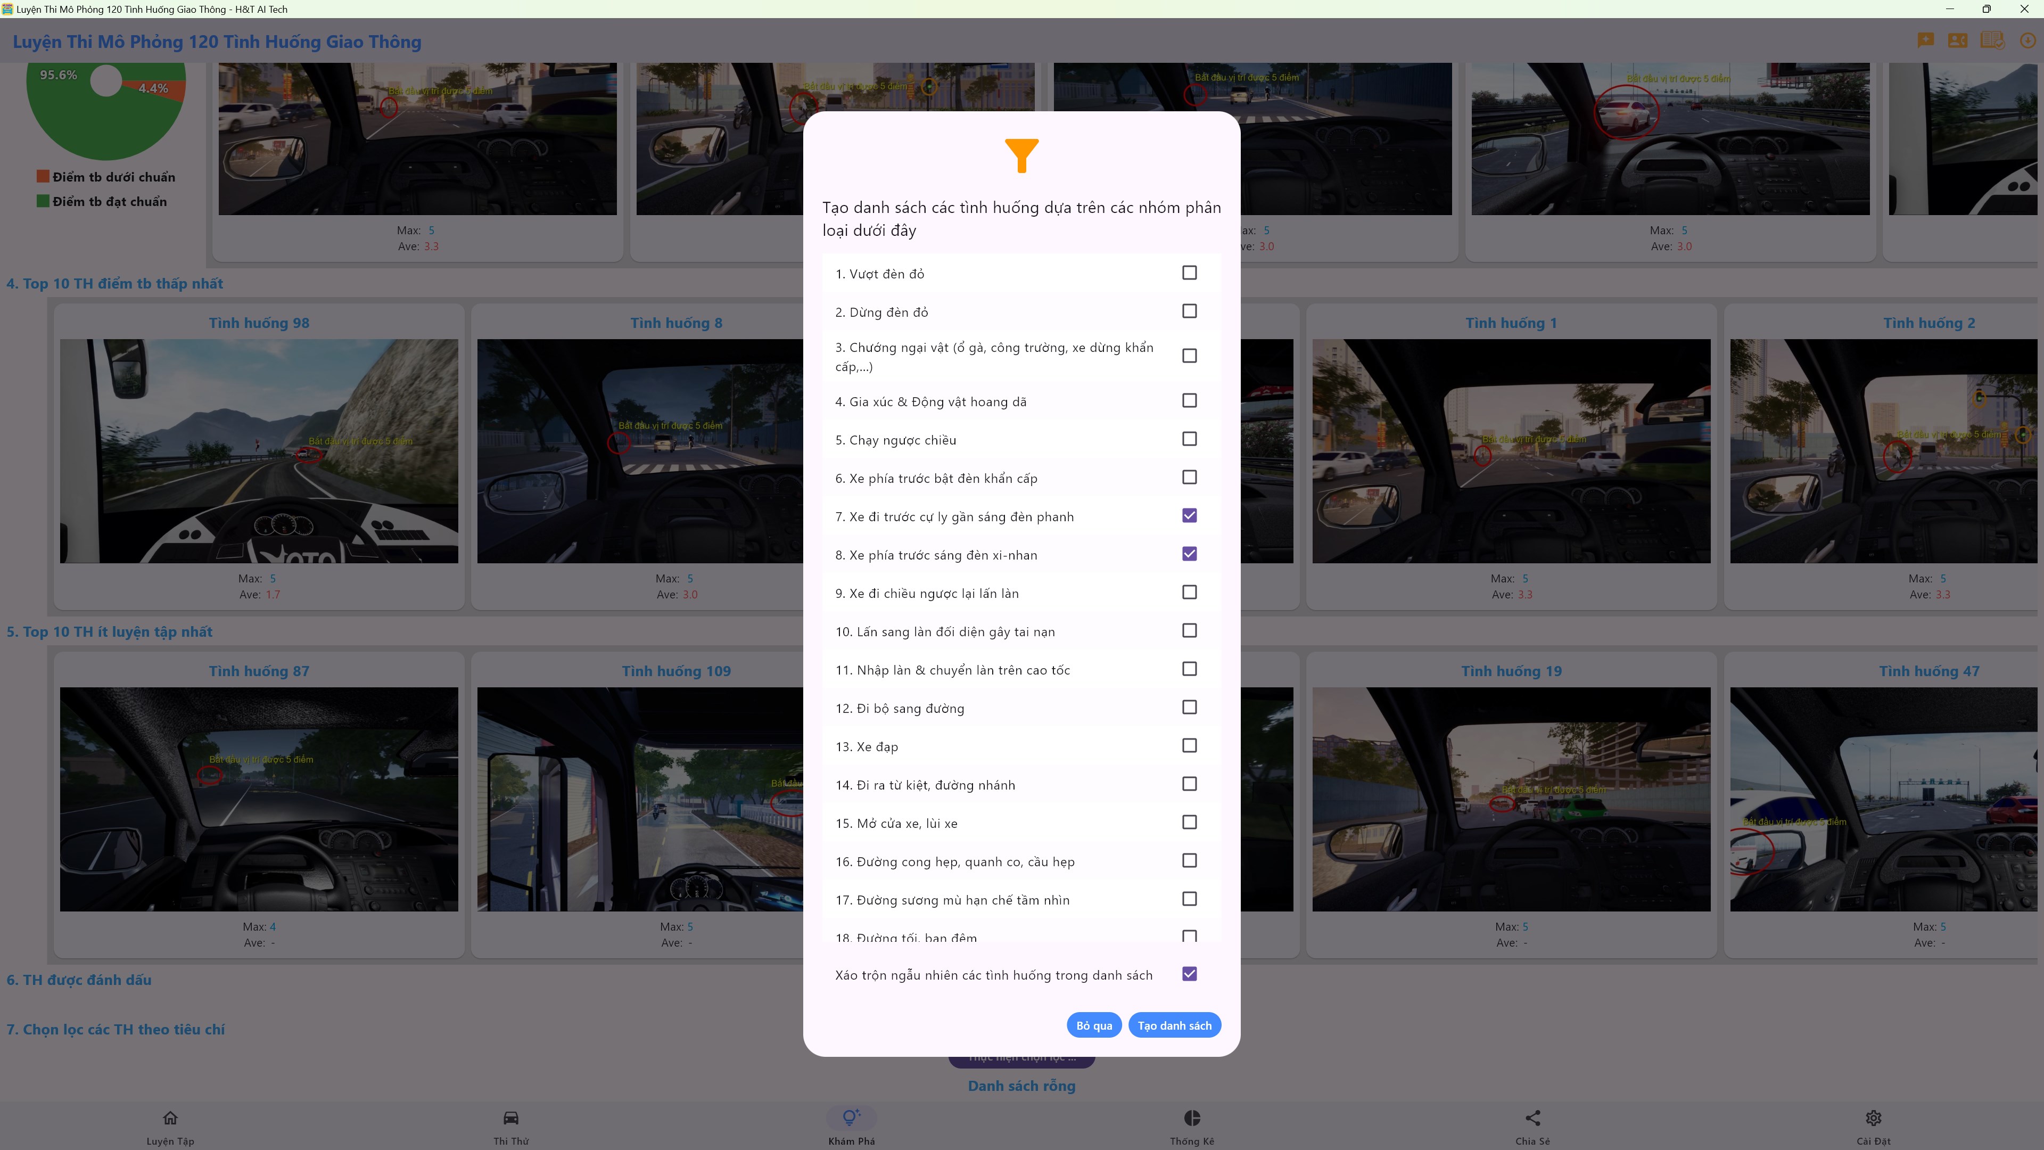Switch to the Luyện Tập tab

(x=170, y=1127)
